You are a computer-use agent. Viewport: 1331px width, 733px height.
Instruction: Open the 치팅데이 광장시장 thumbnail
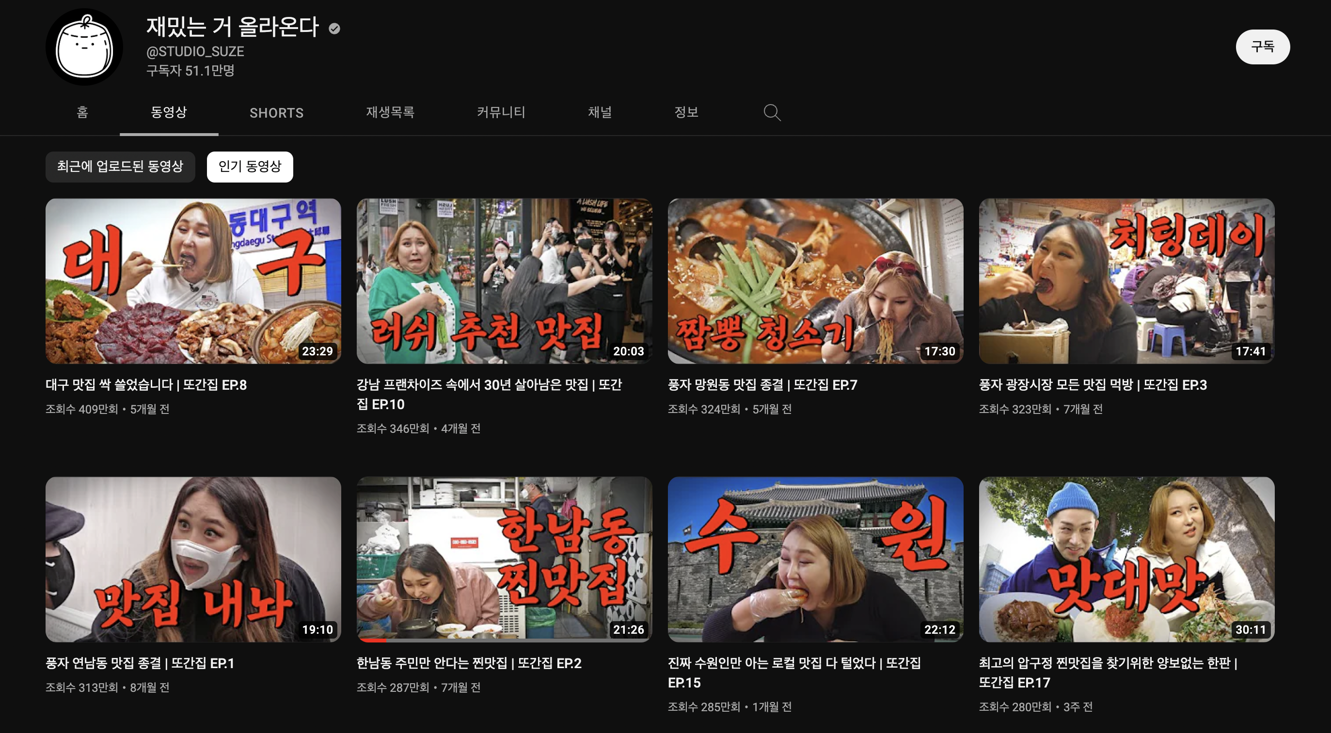(x=1126, y=281)
